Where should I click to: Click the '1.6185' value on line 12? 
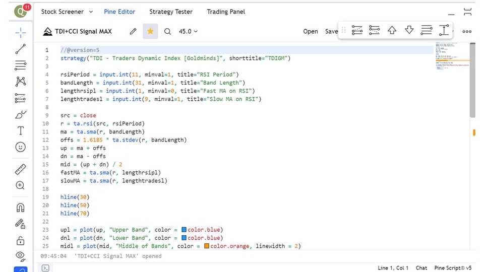coord(93,140)
